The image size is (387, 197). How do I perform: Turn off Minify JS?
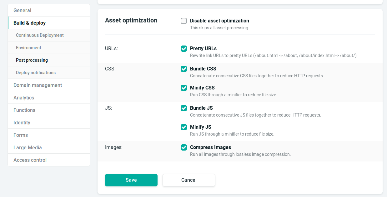(x=184, y=127)
